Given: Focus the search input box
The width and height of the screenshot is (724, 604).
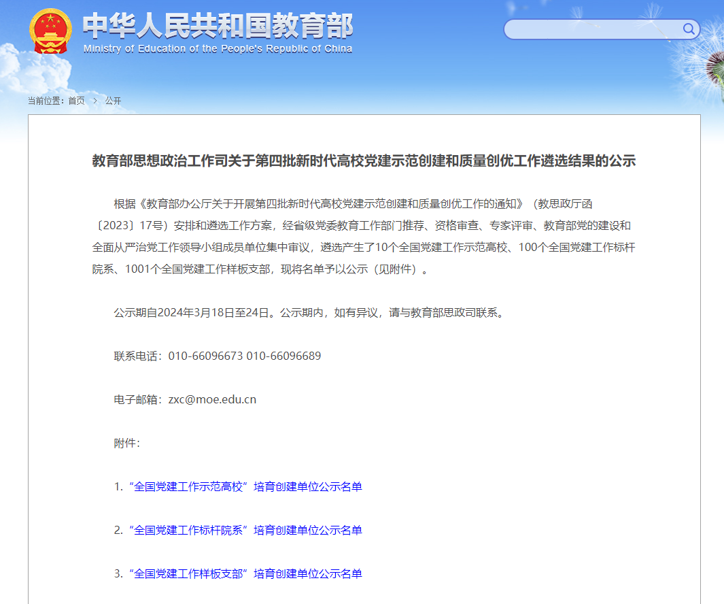Looking at the screenshot, I should 591,29.
